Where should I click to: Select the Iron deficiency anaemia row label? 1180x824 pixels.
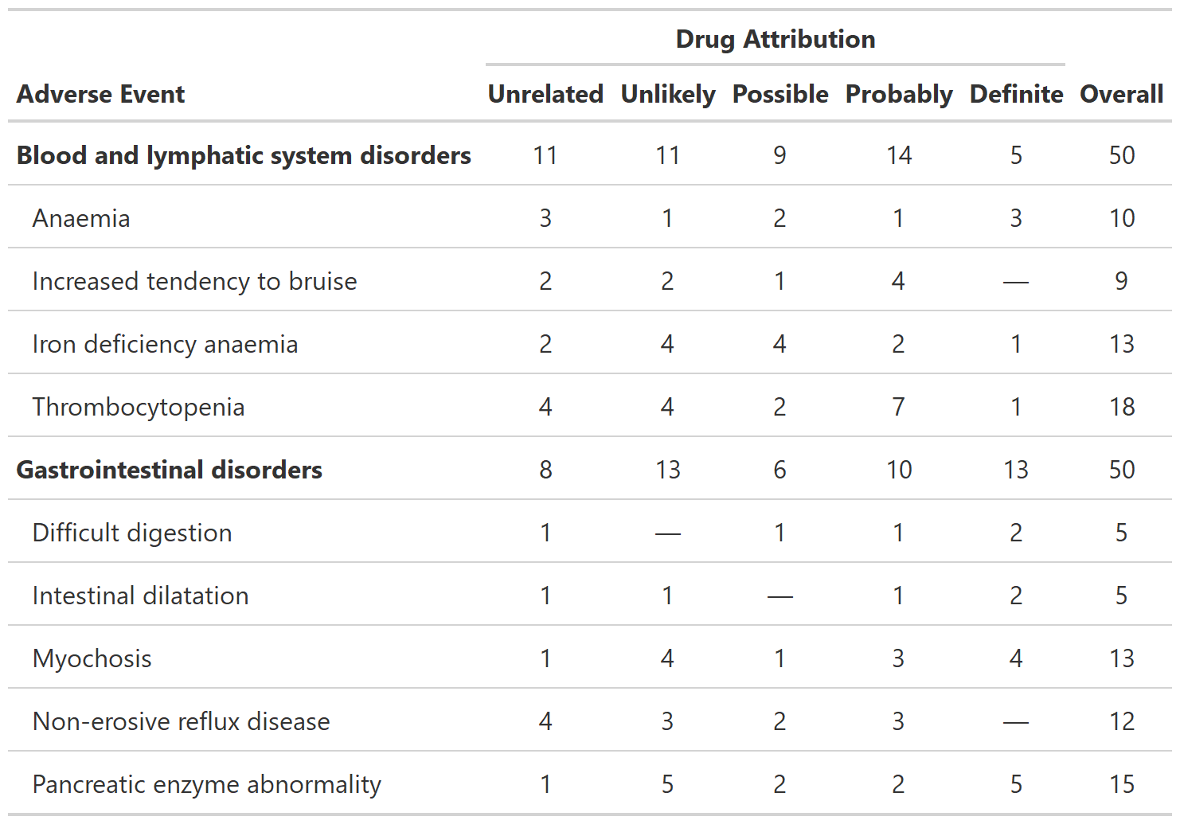165,344
